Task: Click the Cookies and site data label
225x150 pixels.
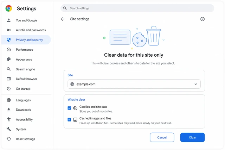Action: pos(94,107)
